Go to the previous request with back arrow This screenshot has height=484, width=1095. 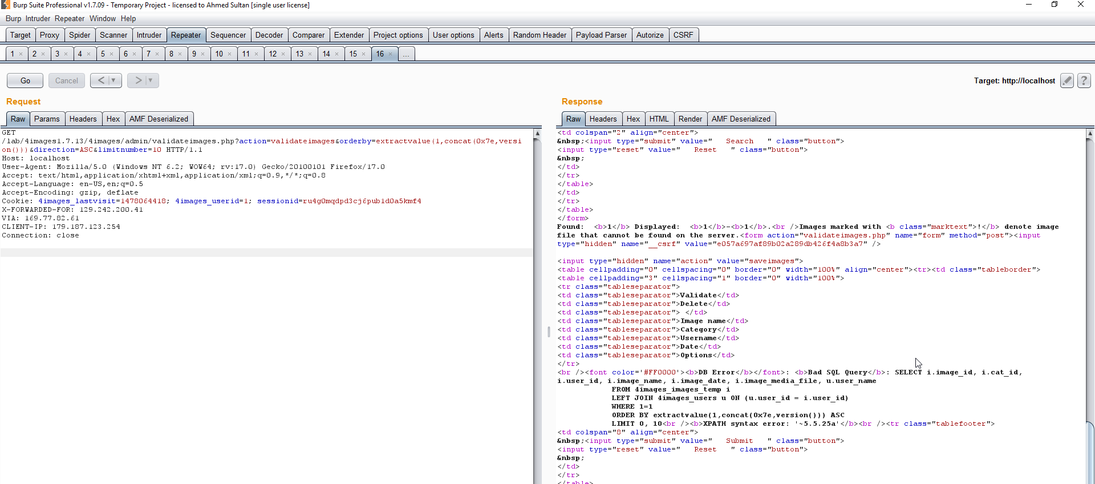101,80
